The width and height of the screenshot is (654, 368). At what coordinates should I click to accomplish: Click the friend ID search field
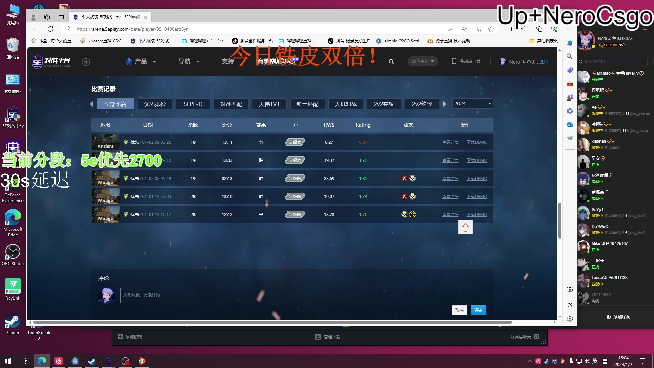coord(612,62)
